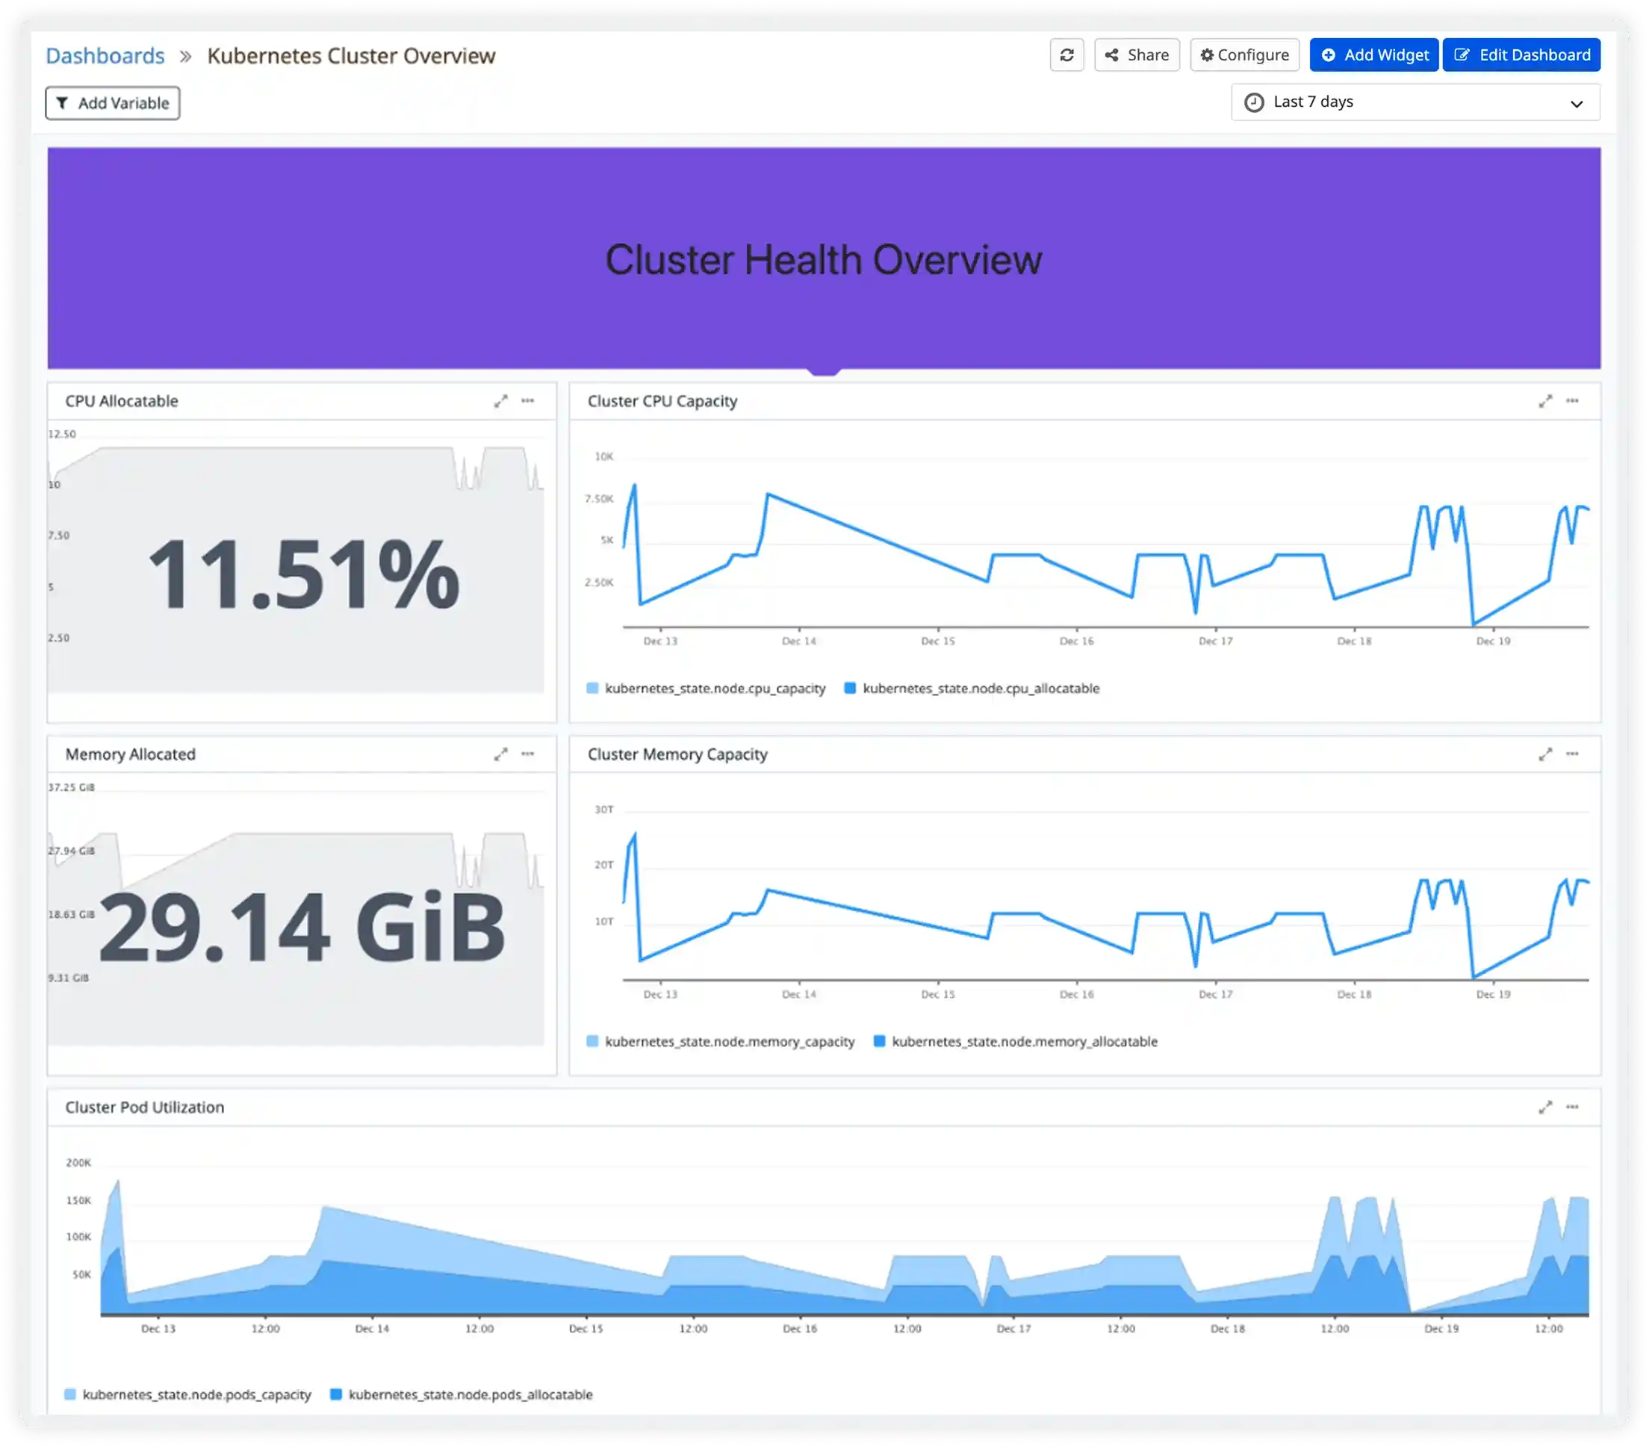Expand the Cluster Memory Capacity widget
This screenshot has width=1649, height=1446.
point(1546,754)
